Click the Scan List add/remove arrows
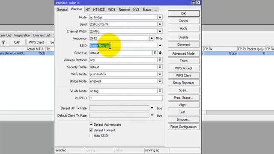This screenshot has height=154, width=274. click(x=160, y=53)
